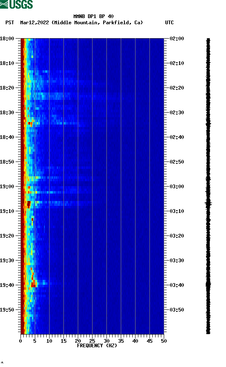Image resolution: width=226 pixels, height=367 pixels.
Task: Click the red spectrogram burst at 19:40
Action: click(34, 285)
